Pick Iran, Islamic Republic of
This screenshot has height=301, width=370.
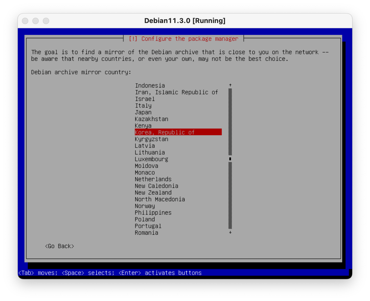(176, 92)
